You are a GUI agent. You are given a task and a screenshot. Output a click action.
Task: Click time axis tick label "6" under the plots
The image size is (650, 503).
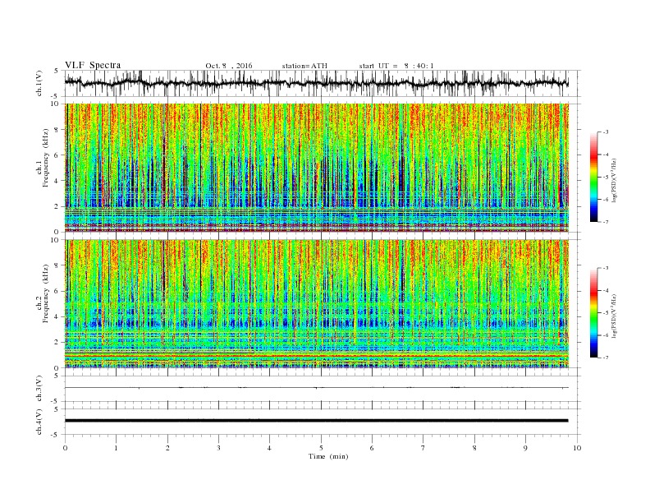point(372,448)
